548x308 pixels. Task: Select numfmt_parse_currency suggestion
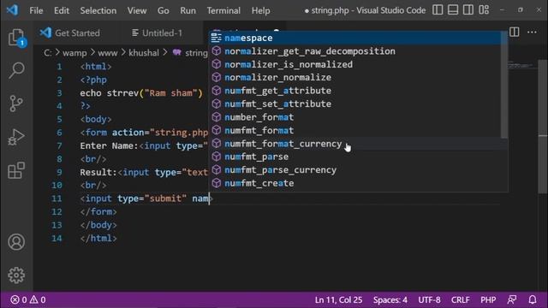pyautogui.click(x=354, y=169)
